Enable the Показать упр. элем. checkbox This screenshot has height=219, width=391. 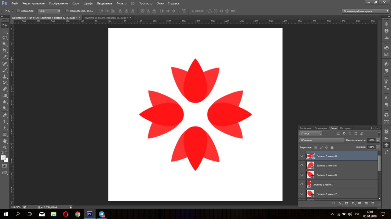67,11
